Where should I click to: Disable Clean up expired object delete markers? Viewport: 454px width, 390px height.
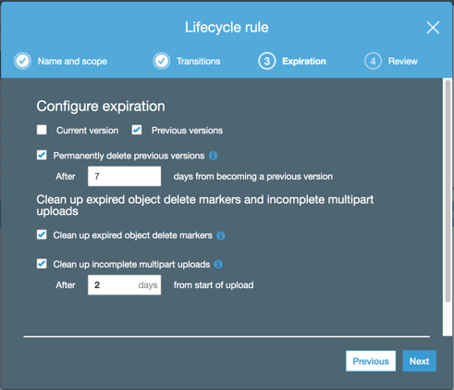coord(42,234)
